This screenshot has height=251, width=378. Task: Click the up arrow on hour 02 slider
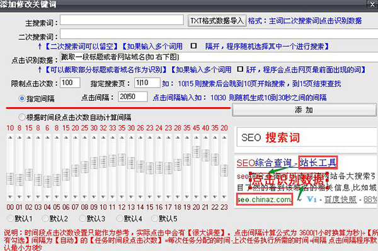[x=29, y=137]
